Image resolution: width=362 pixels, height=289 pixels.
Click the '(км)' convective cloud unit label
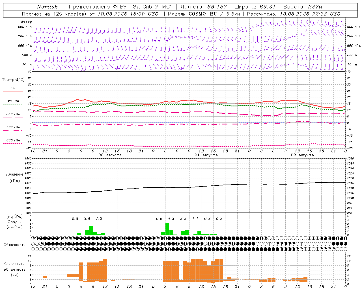pos(15,275)
